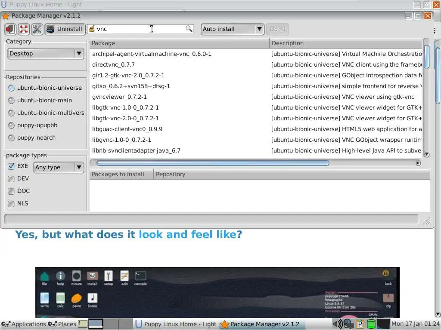Open the Desktop category dropdown

tap(46, 53)
